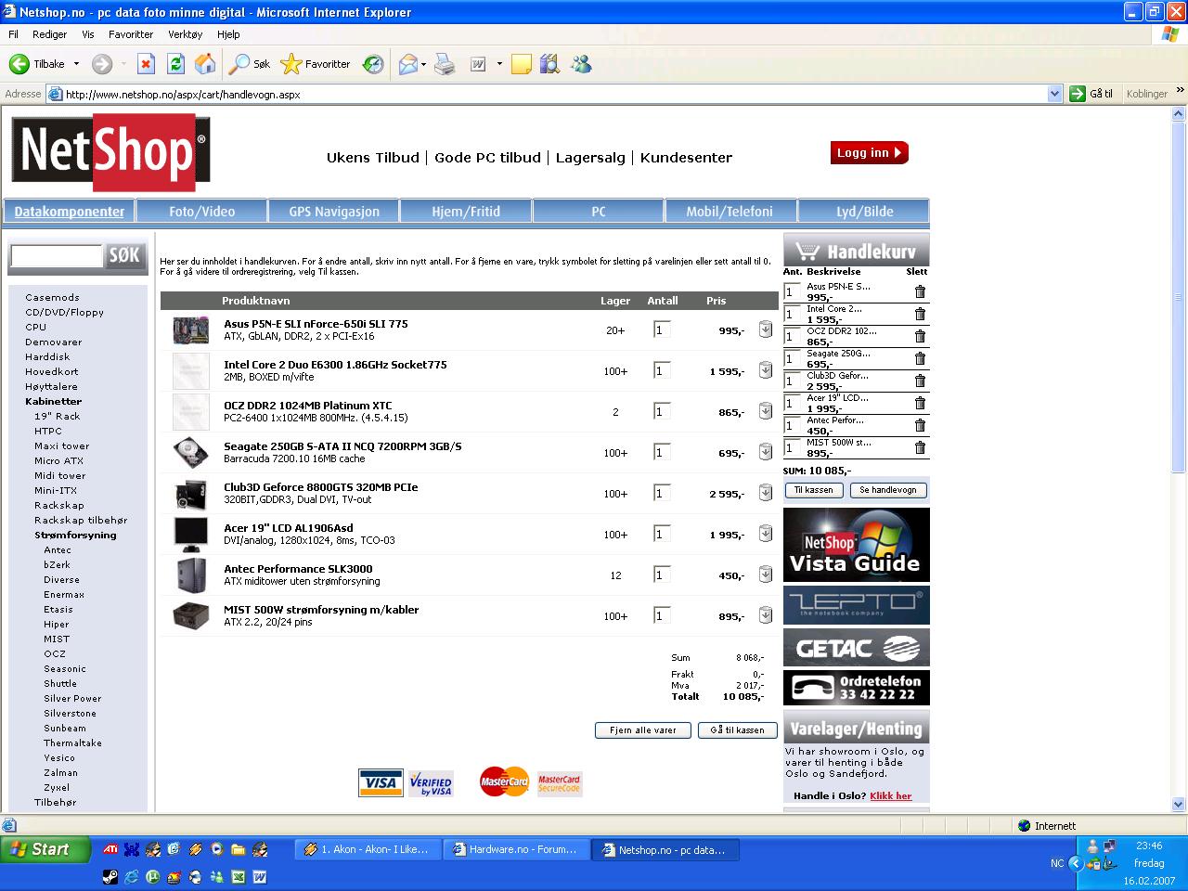This screenshot has width=1188, height=891.
Task: Expand the Koblinger toolbar chevron
Action: click(1180, 91)
